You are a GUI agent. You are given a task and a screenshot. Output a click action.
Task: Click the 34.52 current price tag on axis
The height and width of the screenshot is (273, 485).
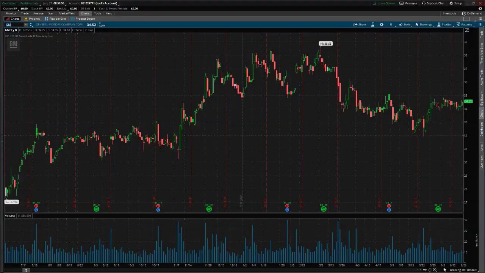[468, 102]
